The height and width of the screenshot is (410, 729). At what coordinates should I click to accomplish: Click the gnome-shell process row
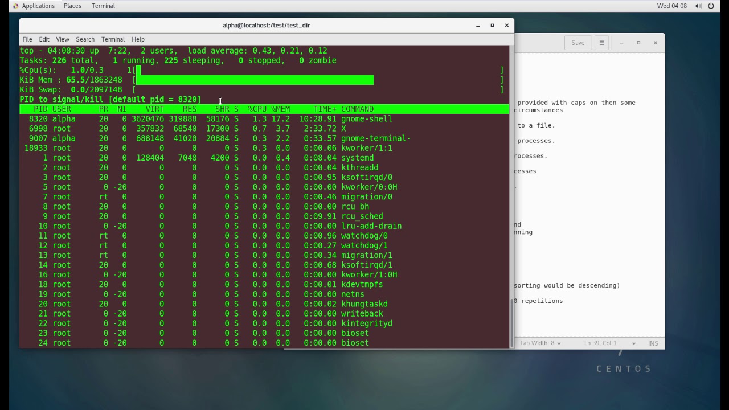coord(264,118)
